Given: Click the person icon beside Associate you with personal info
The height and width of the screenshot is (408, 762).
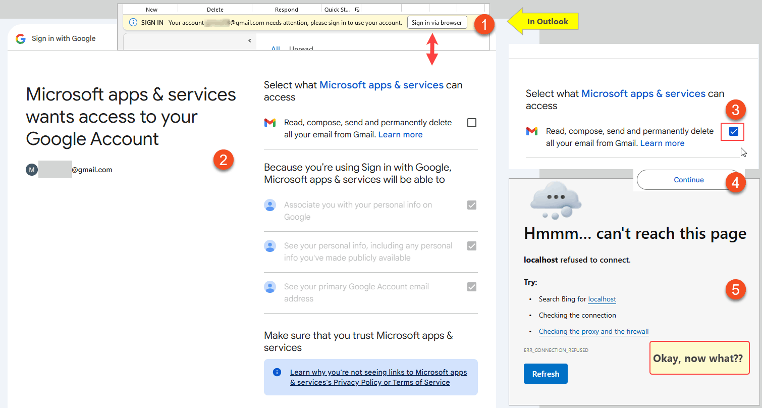Looking at the screenshot, I should tap(270, 205).
